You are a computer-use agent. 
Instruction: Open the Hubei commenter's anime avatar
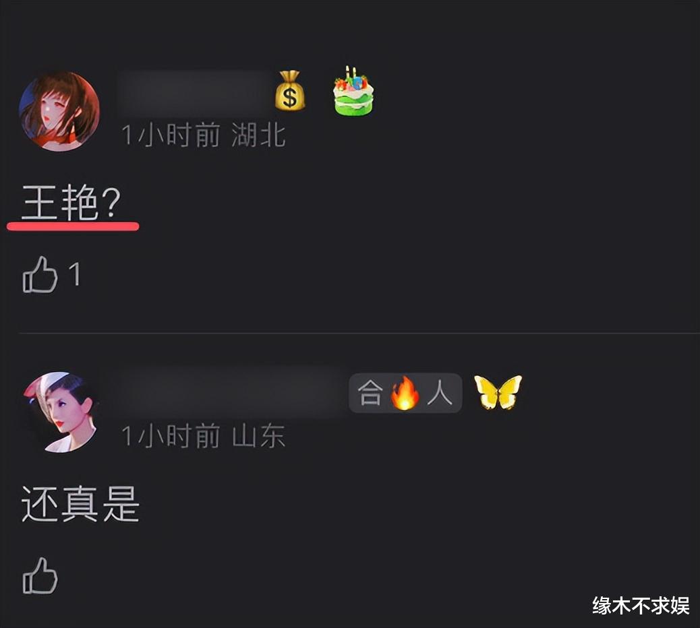59,111
